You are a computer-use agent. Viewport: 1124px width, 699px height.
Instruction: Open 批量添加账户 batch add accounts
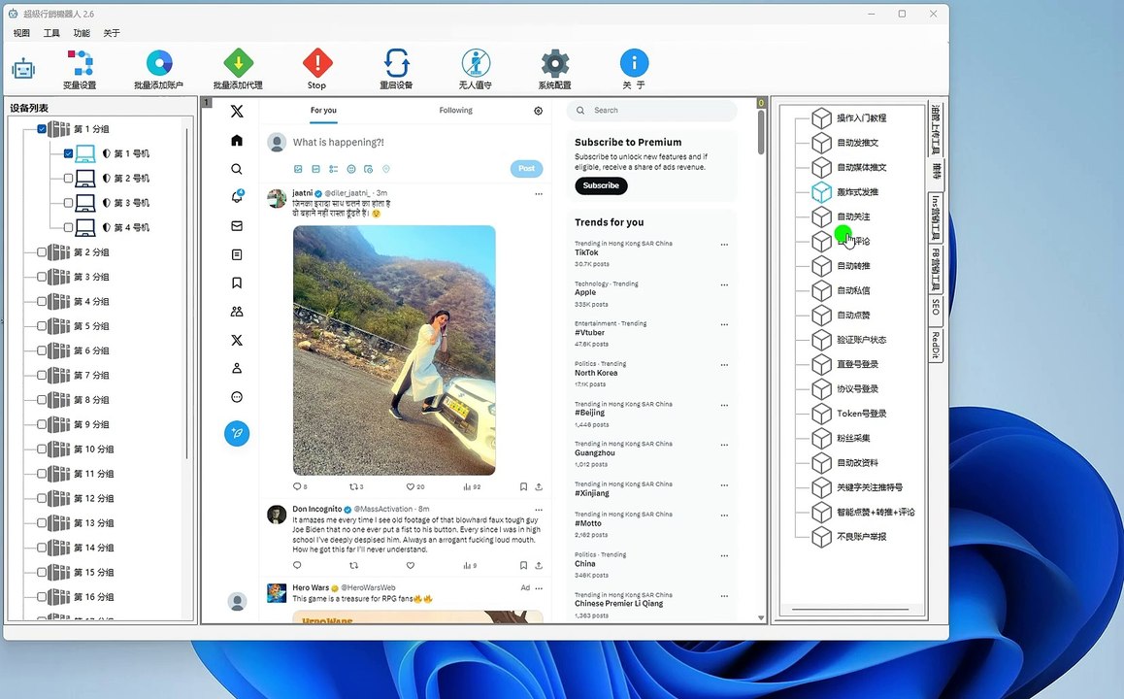coord(158,69)
